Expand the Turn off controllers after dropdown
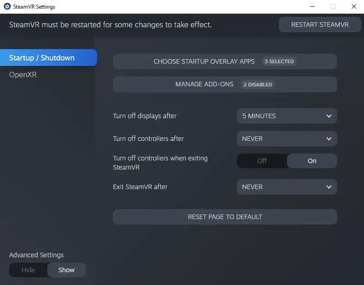The height and width of the screenshot is (285, 364). (287, 139)
